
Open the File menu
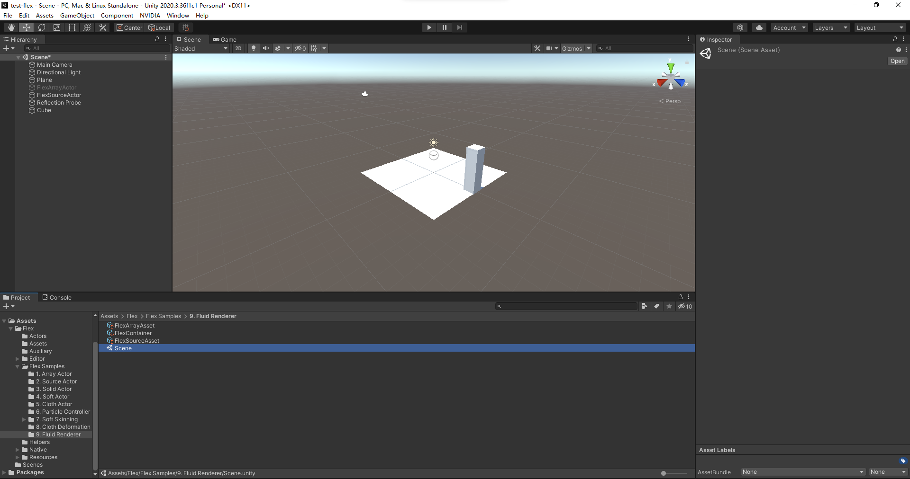tap(8, 15)
